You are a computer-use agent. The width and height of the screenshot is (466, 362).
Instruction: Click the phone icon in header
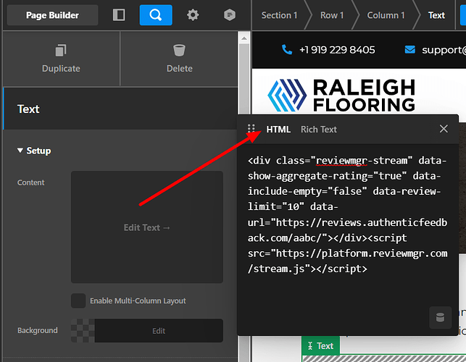pyautogui.click(x=287, y=49)
